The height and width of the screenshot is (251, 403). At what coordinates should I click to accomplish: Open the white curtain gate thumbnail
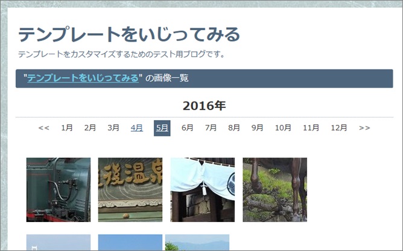point(203,190)
